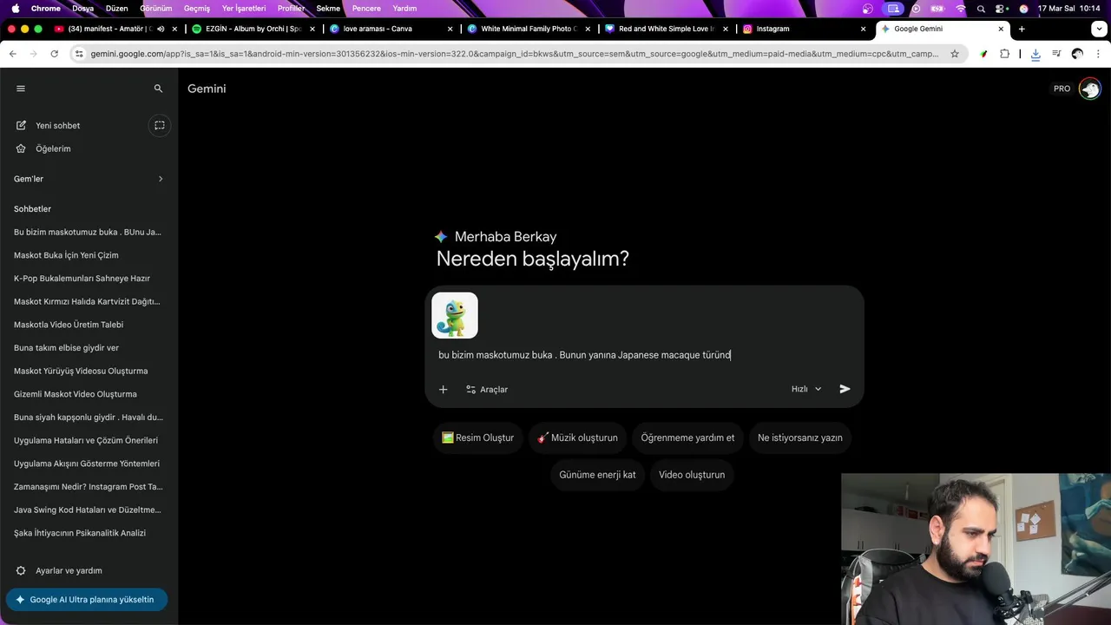Click the uploaded chameleon mascot thumbnail

(455, 315)
